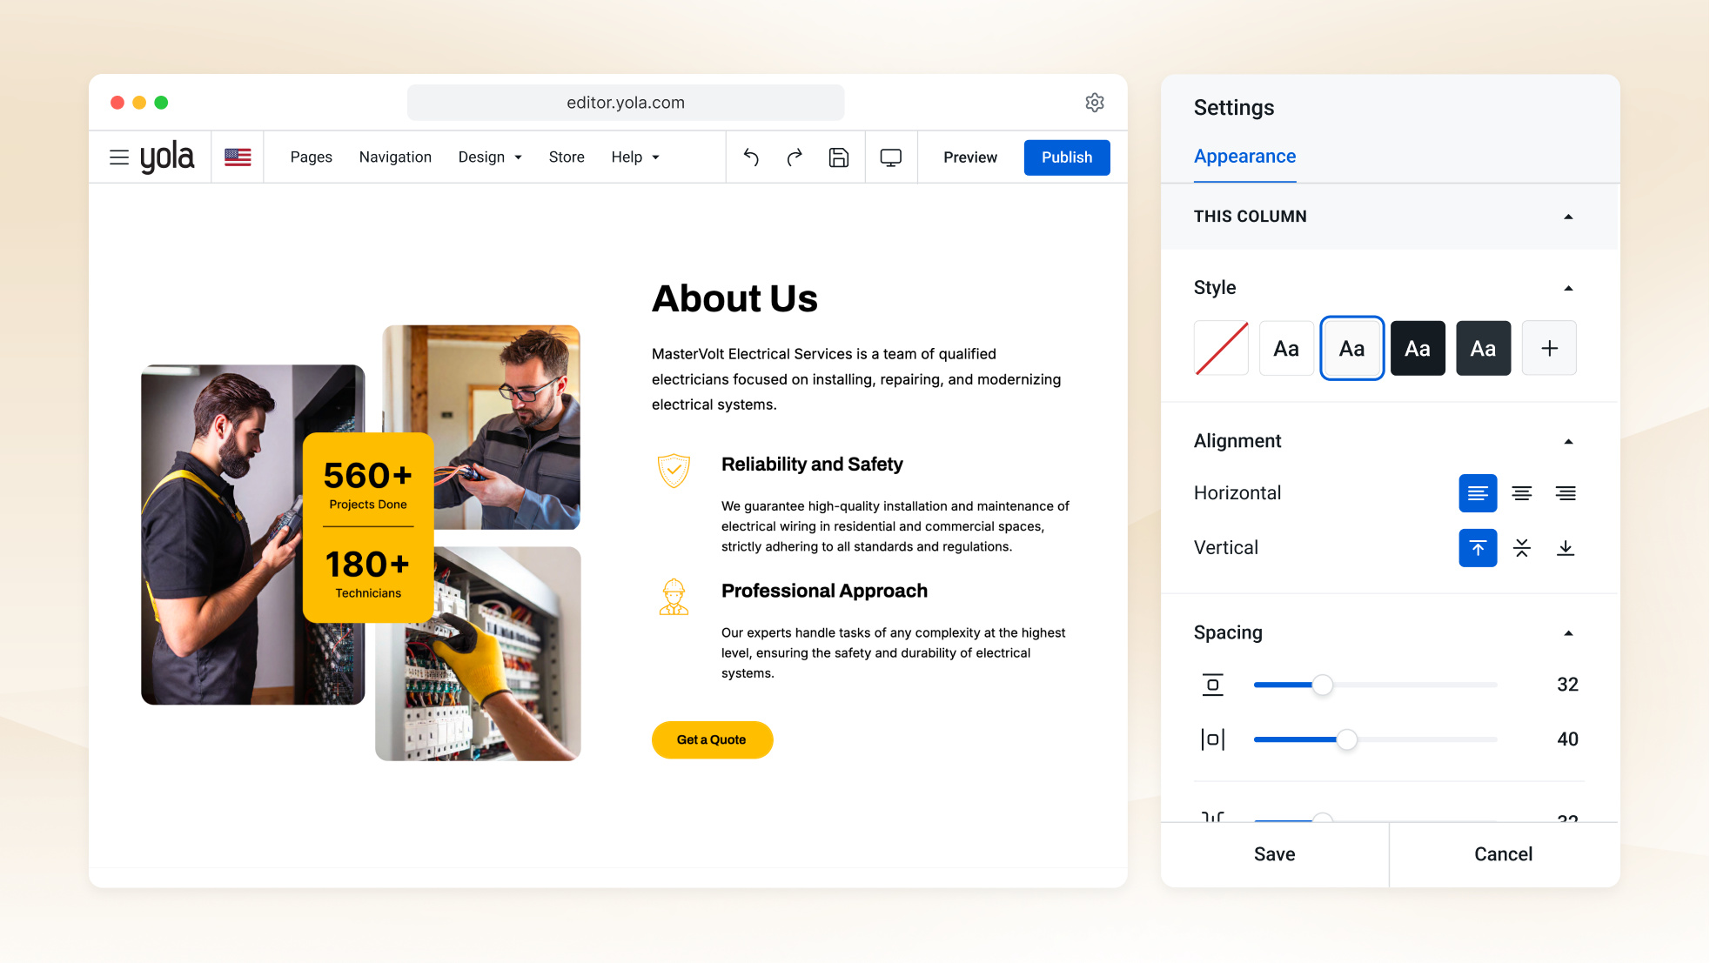Select the first white Aa style
Image resolution: width=1710 pixels, height=963 pixels.
click(1286, 348)
